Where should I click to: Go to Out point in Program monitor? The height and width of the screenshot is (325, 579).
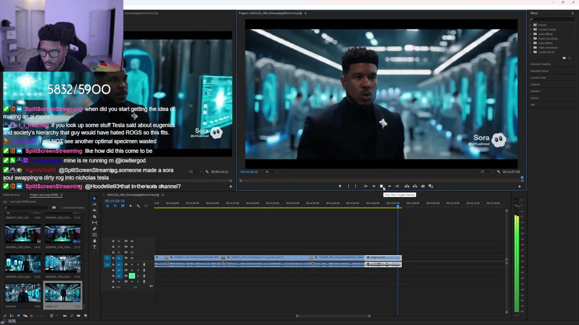397,186
